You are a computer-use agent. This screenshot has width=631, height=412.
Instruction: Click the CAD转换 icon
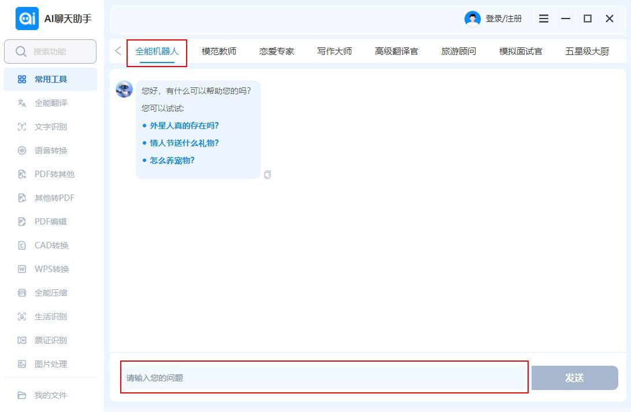pyautogui.click(x=22, y=245)
